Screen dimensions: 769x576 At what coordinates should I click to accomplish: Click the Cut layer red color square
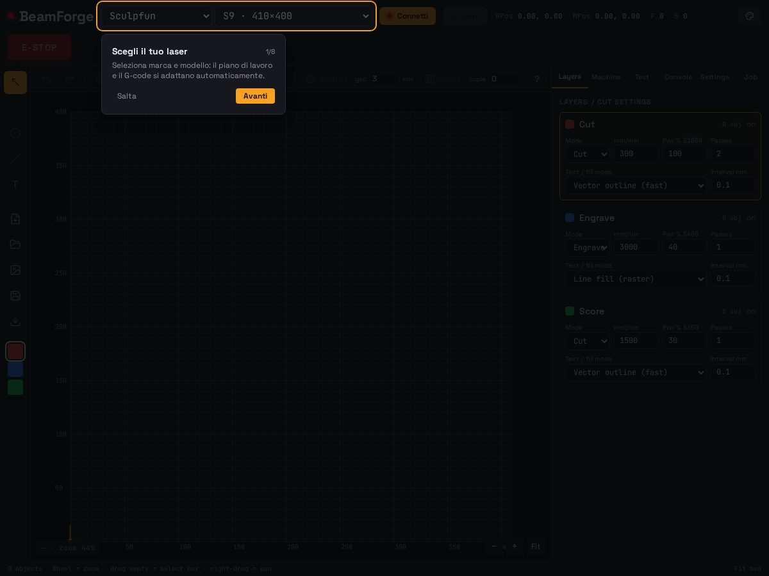click(570, 125)
